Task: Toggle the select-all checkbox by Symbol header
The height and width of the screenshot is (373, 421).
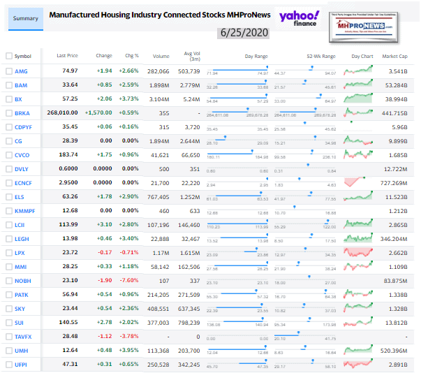Action: 8,56
